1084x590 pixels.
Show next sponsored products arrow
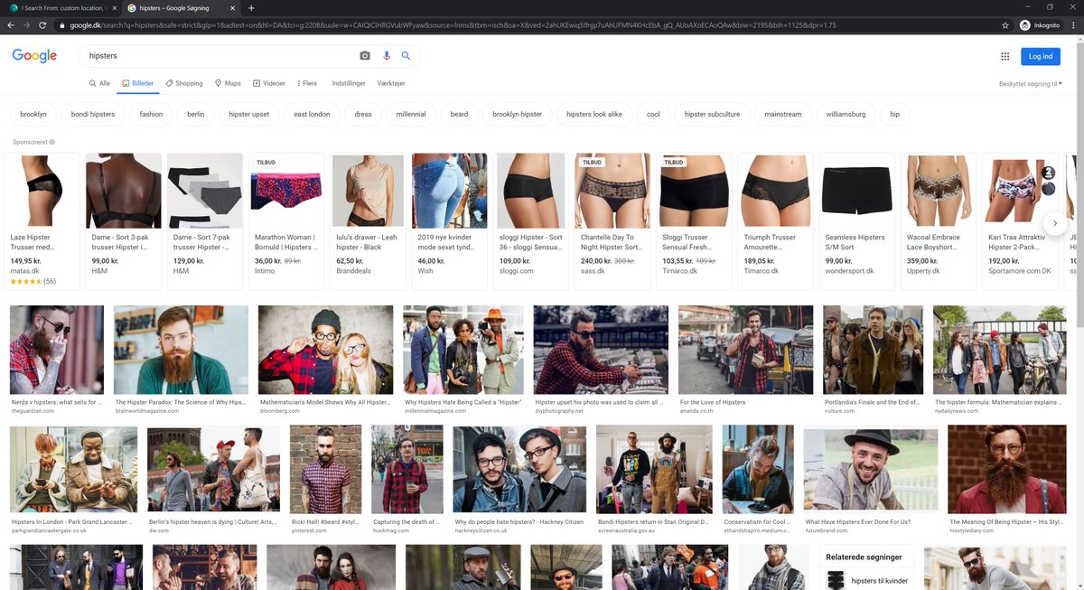click(1054, 222)
